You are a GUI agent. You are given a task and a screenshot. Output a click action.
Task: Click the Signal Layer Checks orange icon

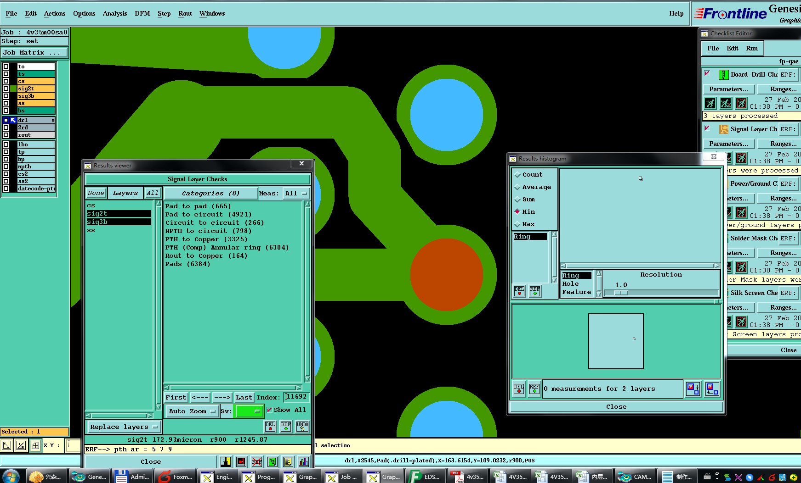pos(724,129)
